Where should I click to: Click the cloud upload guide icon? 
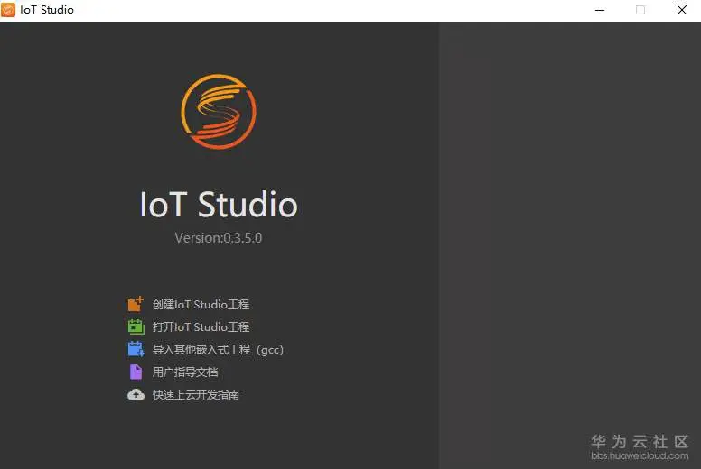tap(136, 394)
